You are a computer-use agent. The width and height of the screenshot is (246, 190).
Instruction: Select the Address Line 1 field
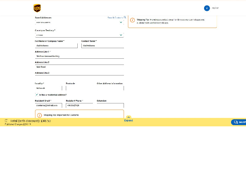(79, 56)
